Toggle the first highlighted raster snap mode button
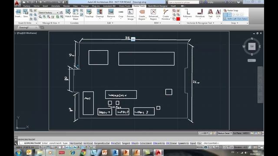 (225, 15)
